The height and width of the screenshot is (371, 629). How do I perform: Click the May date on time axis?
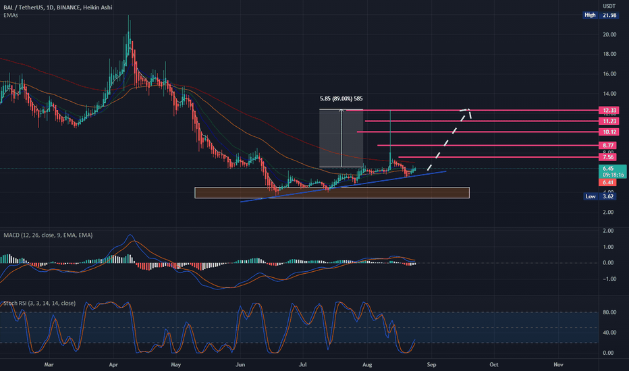tap(175, 364)
